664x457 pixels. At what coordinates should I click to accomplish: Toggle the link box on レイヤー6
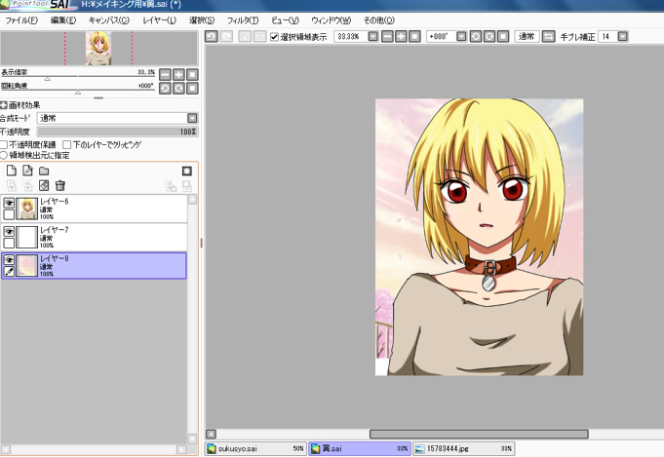coord(9,214)
